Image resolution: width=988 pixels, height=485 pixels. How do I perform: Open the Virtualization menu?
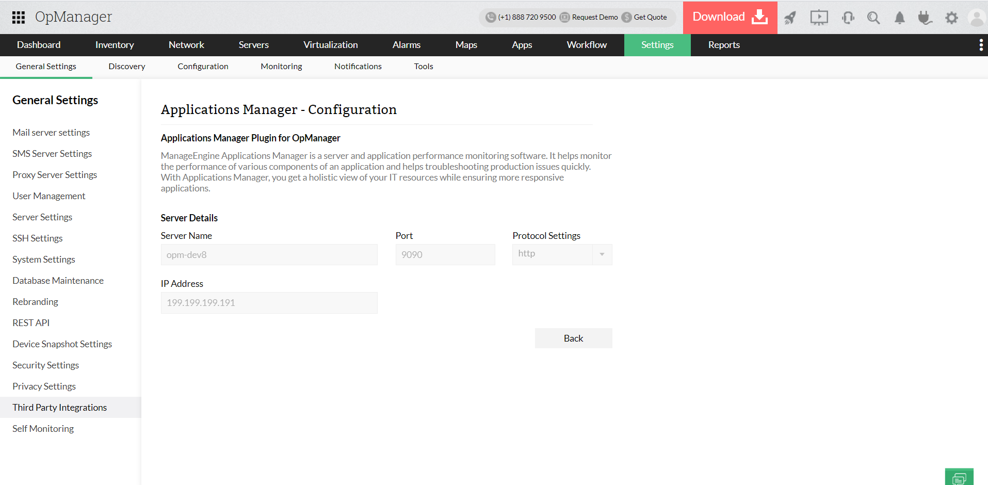tap(331, 45)
